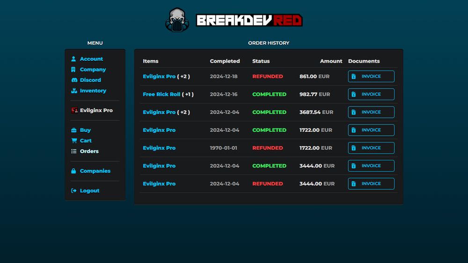
Task: Open Evilginx Pro (+2) order dated 2024-12-18
Action: pos(159,76)
